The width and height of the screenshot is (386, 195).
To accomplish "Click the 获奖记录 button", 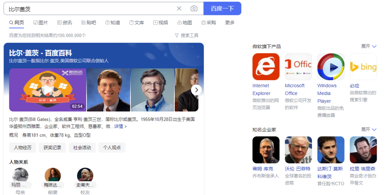I will tap(52, 147).
